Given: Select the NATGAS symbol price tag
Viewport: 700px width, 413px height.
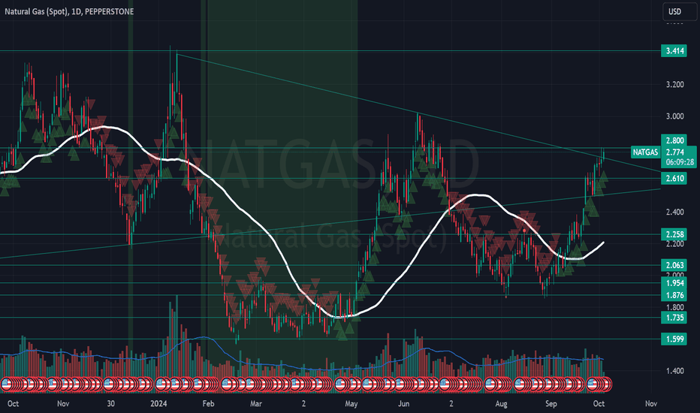Looking at the screenshot, I should (x=645, y=152).
